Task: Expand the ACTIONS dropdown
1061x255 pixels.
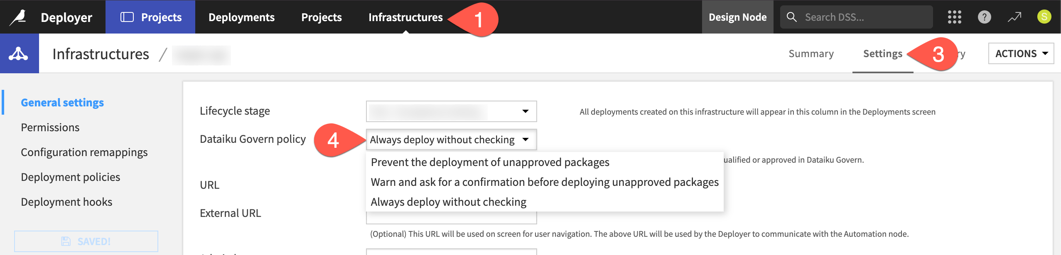Action: click(1021, 53)
